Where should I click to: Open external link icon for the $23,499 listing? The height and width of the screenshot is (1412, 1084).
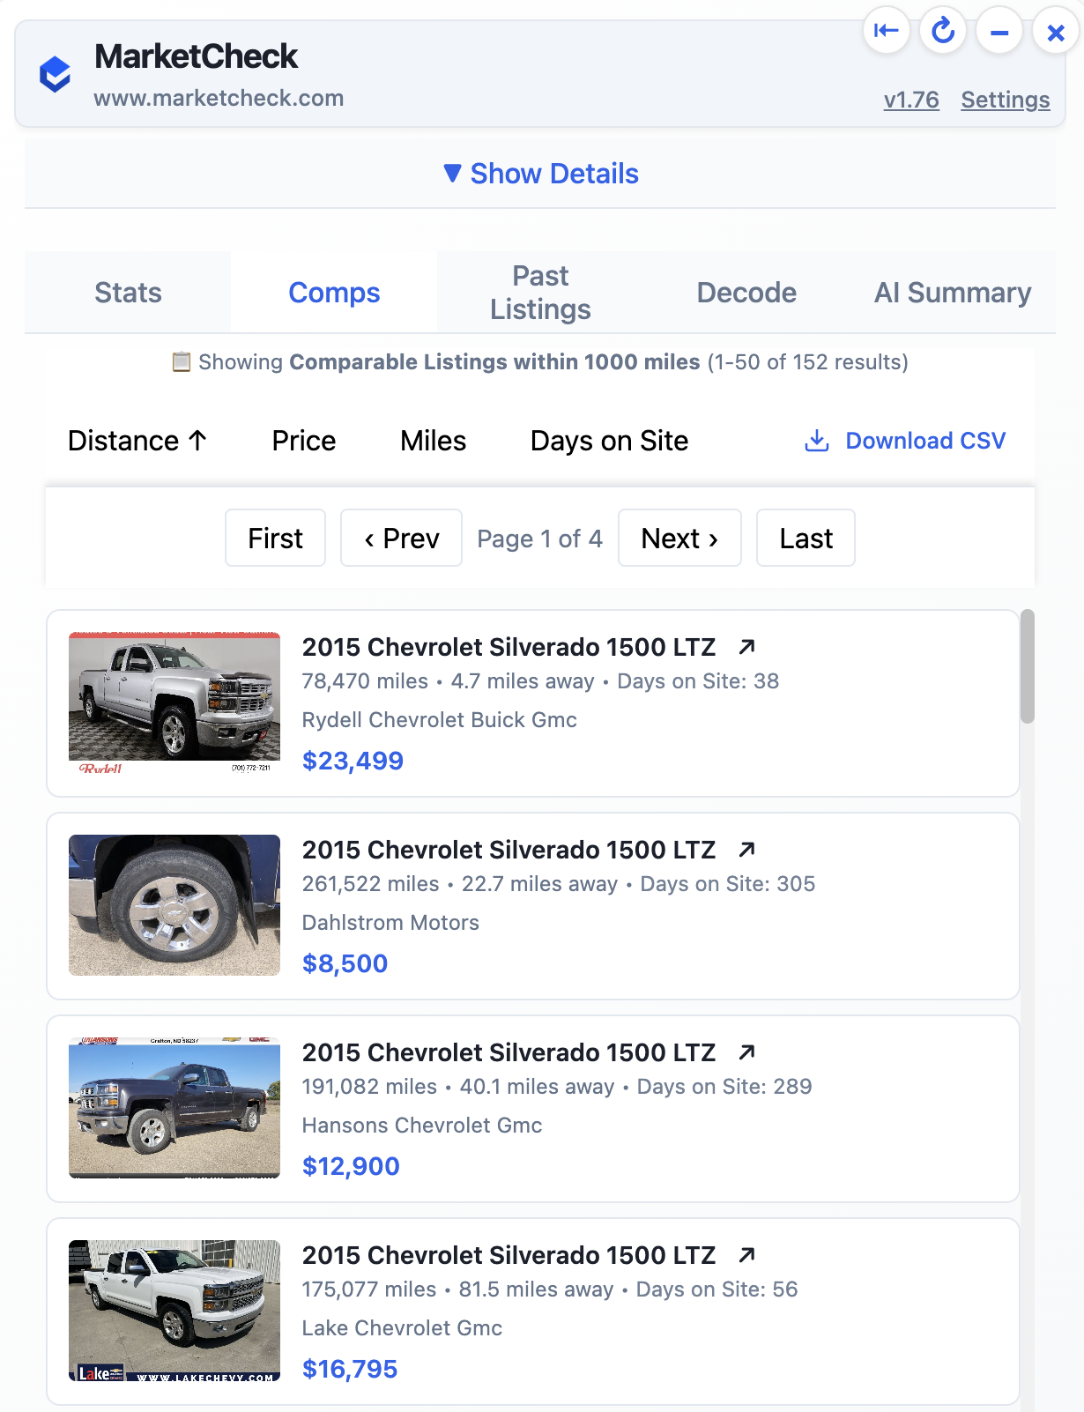click(746, 647)
